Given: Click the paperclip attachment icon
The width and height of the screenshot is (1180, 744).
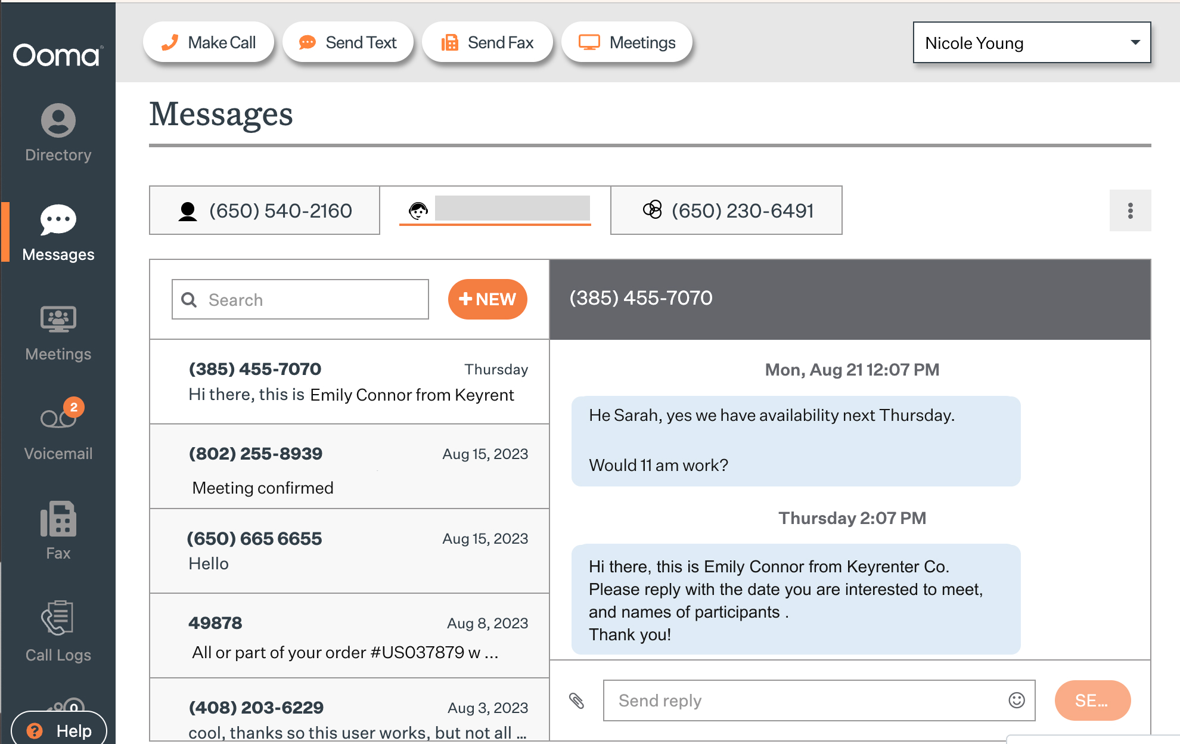Looking at the screenshot, I should [576, 700].
